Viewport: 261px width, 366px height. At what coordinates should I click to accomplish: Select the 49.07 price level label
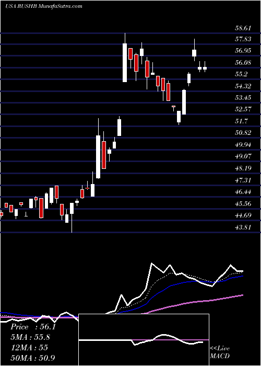pos(243,156)
